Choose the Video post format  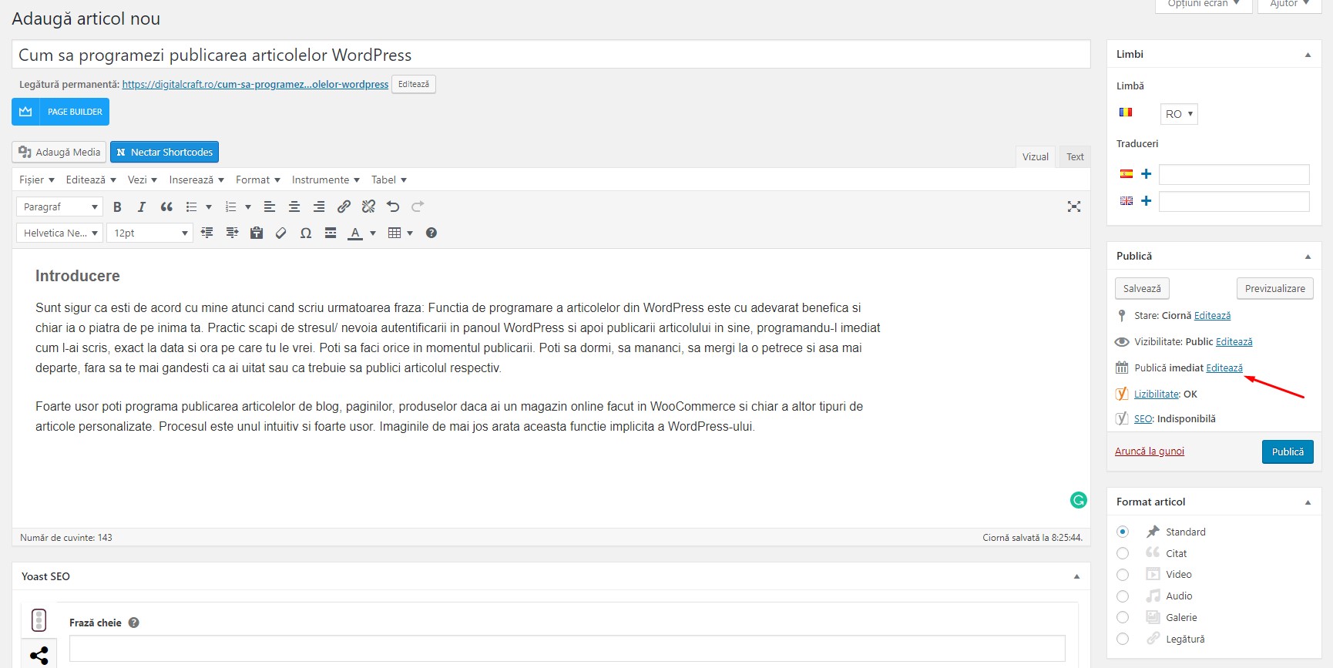(1123, 575)
